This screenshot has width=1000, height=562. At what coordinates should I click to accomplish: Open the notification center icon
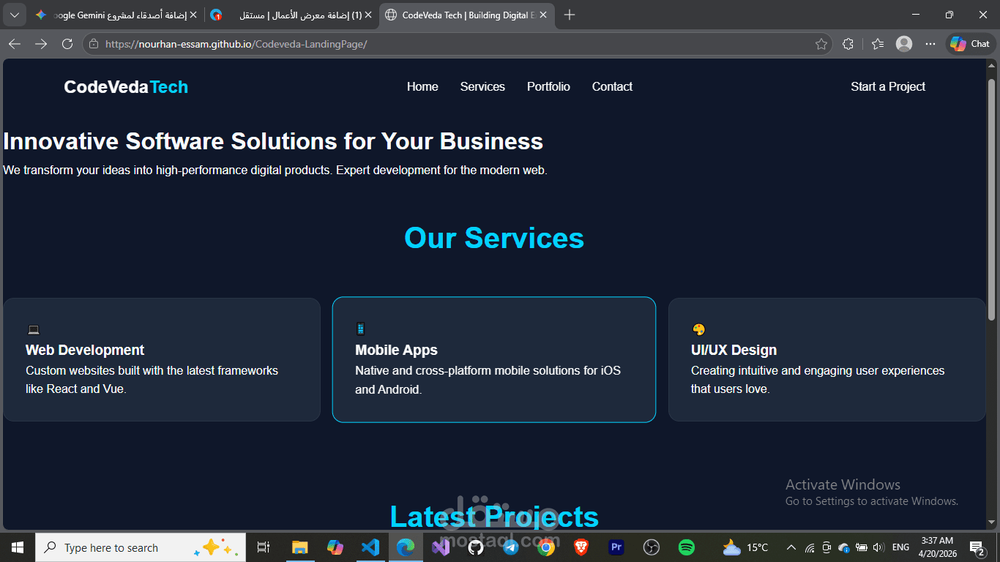(x=977, y=547)
